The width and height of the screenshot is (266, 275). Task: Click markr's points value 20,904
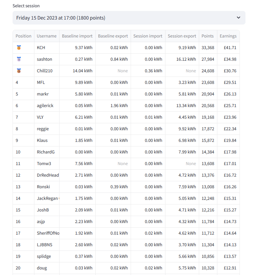coord(208,94)
